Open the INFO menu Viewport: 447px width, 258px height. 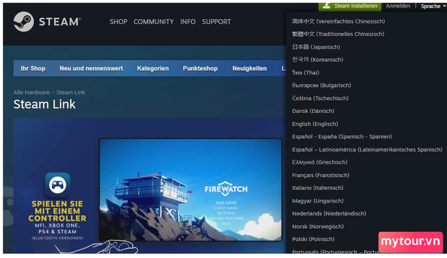point(188,22)
